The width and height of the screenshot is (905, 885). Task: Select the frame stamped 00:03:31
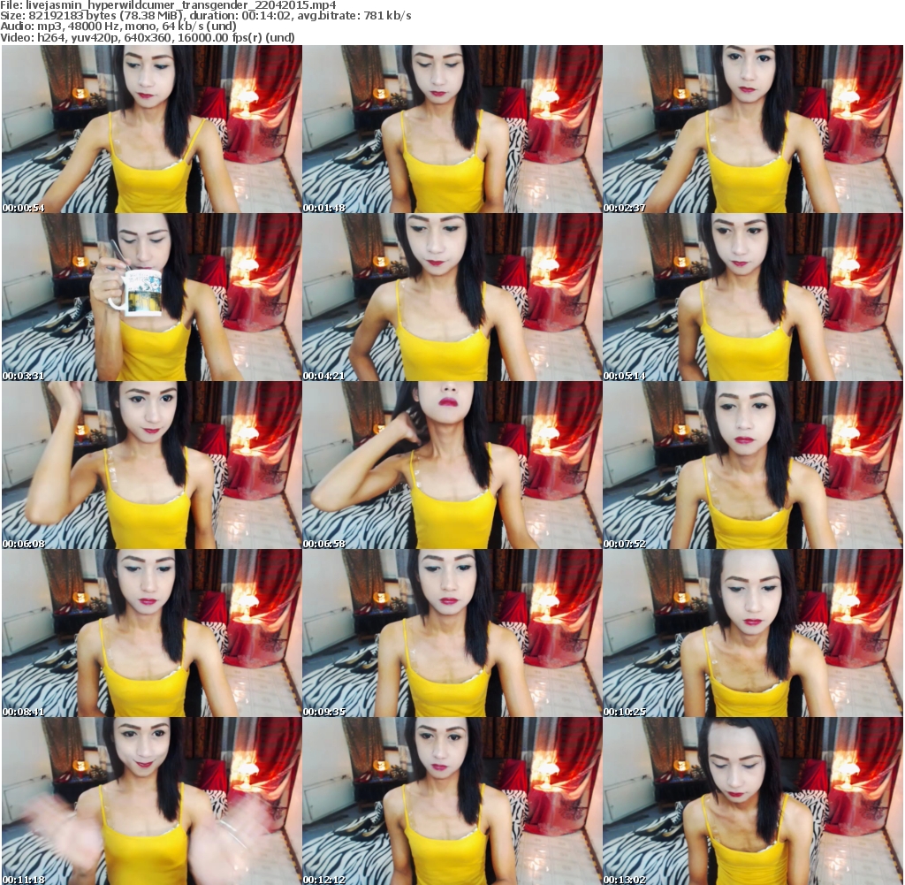[152, 297]
